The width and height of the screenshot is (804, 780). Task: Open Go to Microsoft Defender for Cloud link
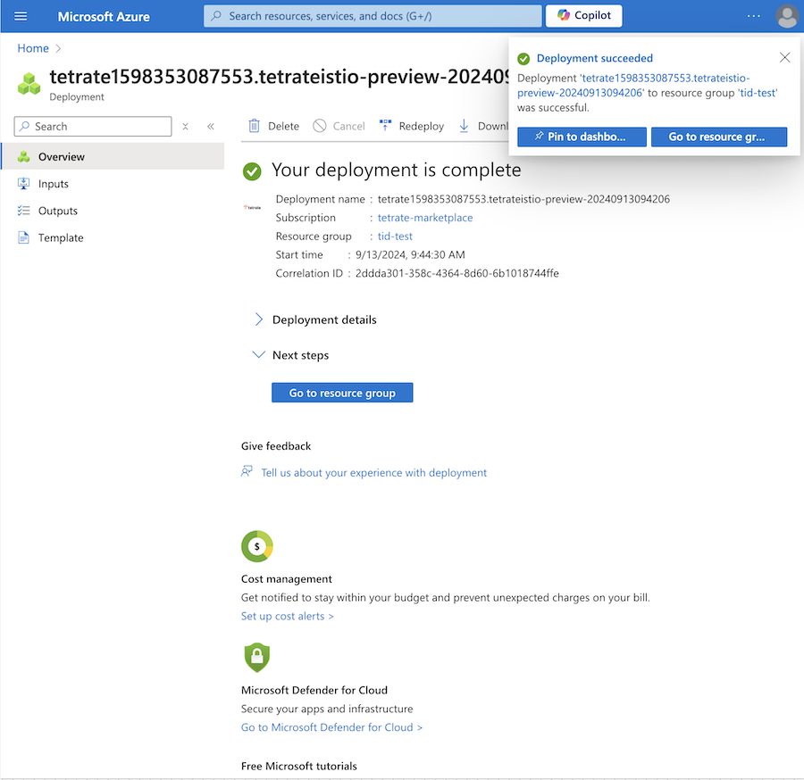coord(331,727)
